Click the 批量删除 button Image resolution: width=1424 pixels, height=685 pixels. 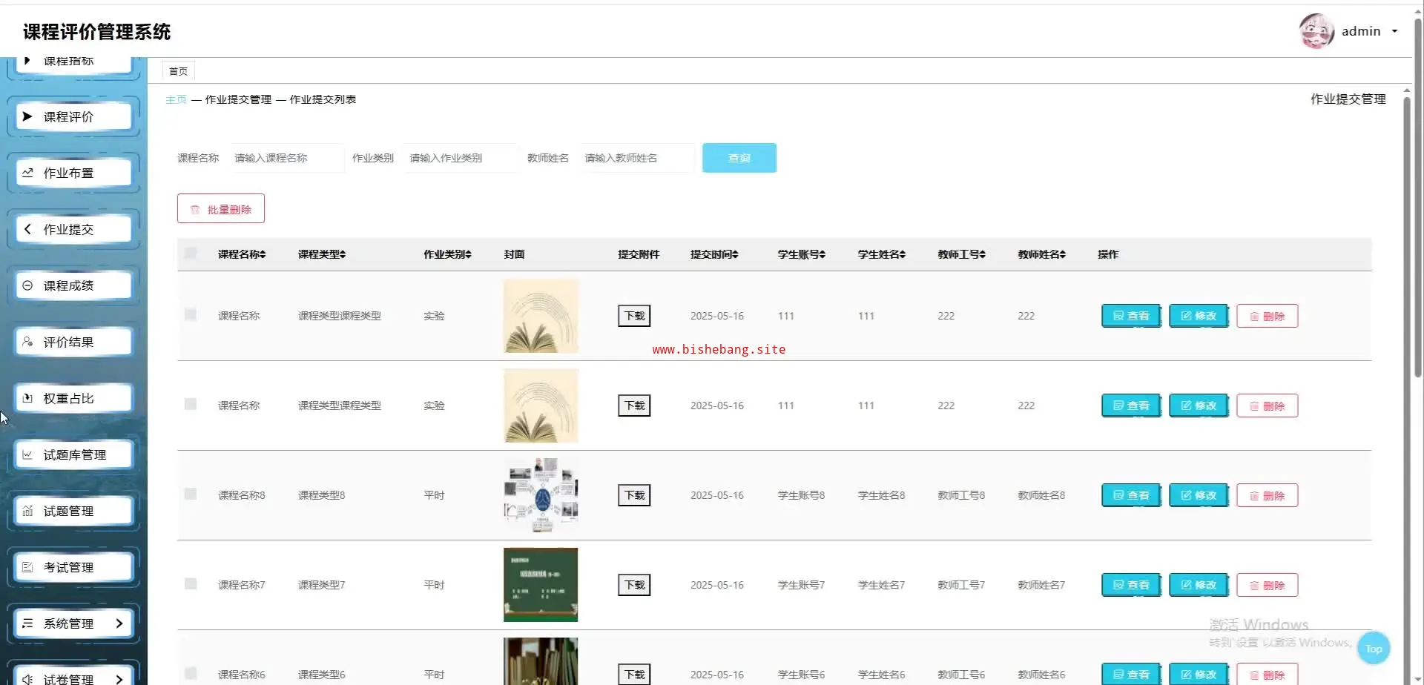click(x=221, y=209)
